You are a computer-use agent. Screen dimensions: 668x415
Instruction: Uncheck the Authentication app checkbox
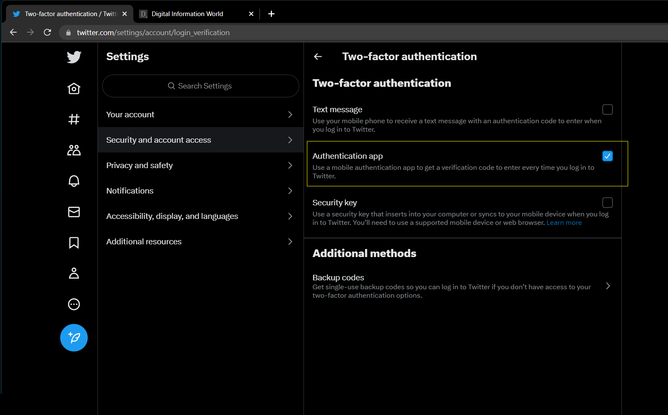(607, 156)
